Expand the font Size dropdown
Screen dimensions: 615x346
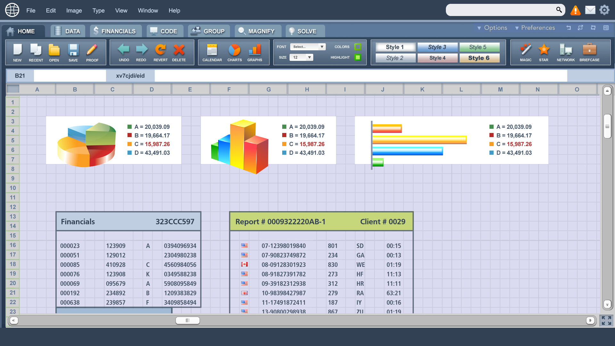[x=301, y=57]
